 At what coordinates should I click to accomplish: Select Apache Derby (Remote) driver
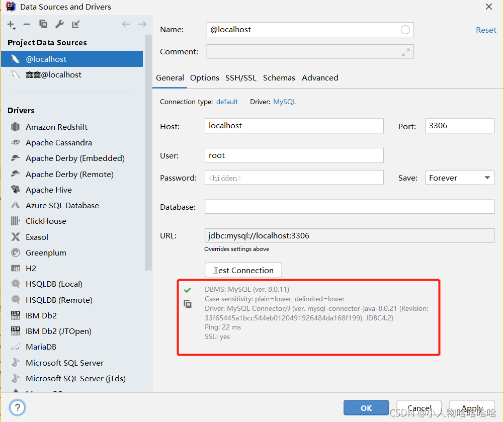(69, 174)
